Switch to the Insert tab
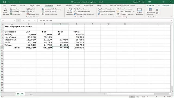This screenshot has height=98, width=174. (23, 5)
